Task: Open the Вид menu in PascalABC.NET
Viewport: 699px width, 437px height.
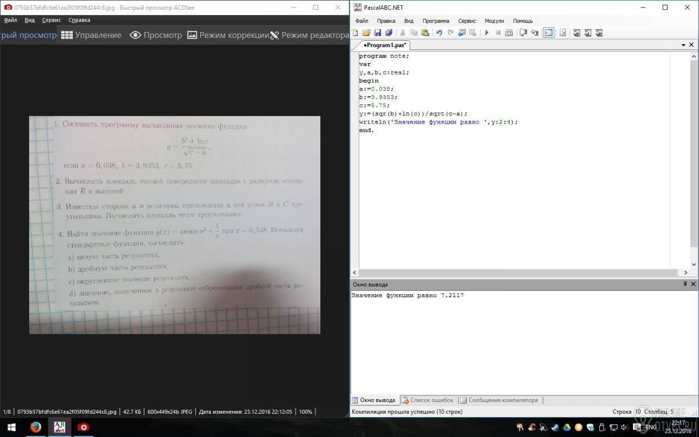Action: (x=409, y=20)
